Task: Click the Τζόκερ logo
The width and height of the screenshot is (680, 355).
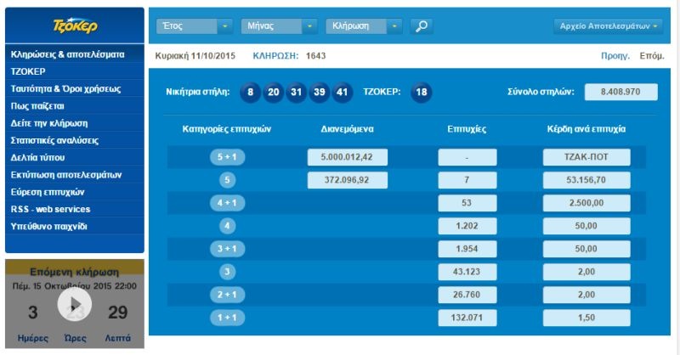Action: tap(75, 25)
